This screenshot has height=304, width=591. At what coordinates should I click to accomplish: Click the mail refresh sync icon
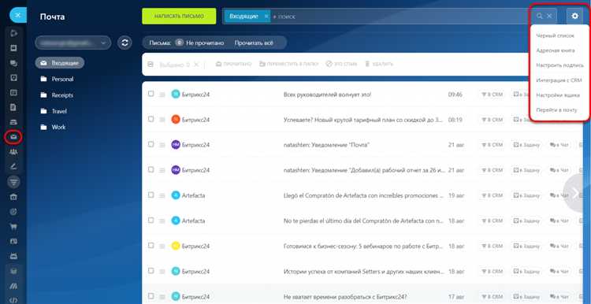(125, 43)
